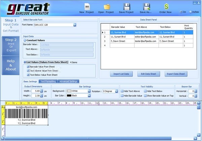Click the Save Project floppy icon
This screenshot has height=141, width=202.
(x=127, y=7)
